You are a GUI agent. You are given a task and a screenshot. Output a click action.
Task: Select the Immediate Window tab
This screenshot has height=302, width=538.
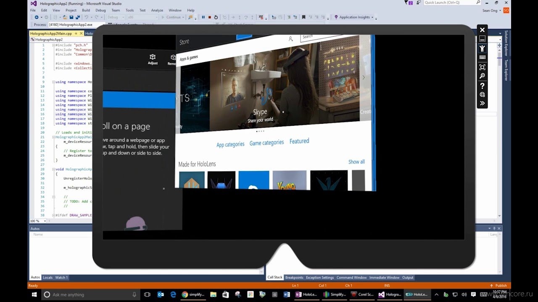coord(384,277)
